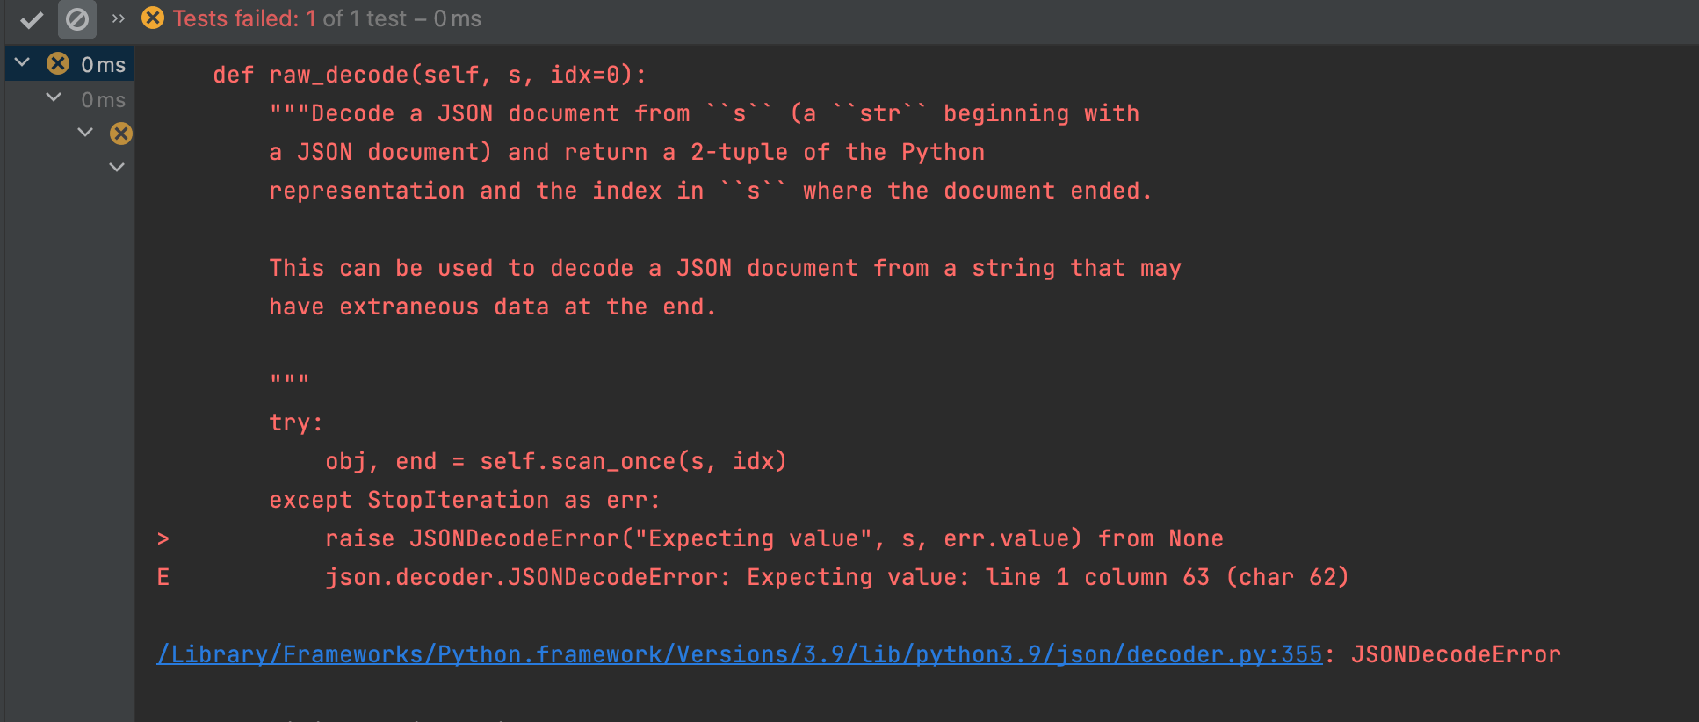
Task: Collapse the chevron beside the nested failed icon
Action: (85, 133)
